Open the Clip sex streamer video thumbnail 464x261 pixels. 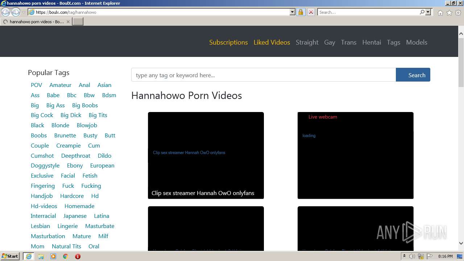point(206,155)
